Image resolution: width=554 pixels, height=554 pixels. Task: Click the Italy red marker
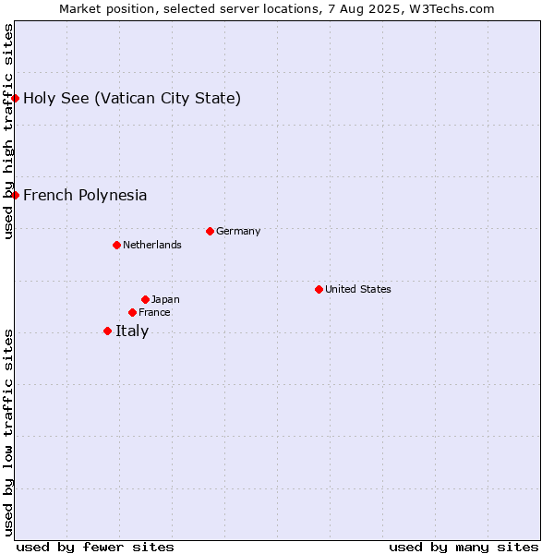(108, 331)
